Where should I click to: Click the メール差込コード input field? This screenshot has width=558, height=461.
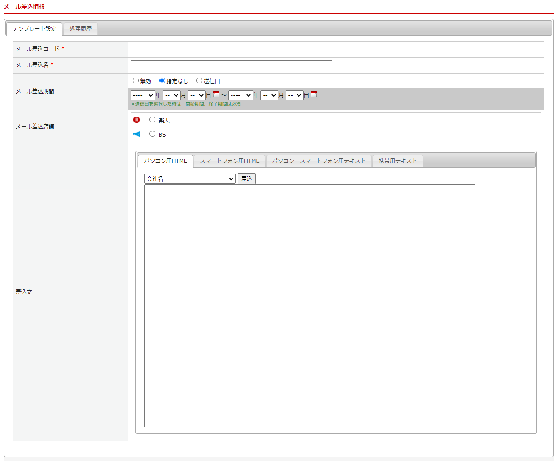pos(183,50)
